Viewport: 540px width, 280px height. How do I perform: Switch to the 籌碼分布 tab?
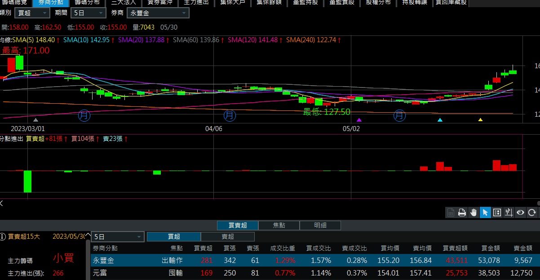[87, 3]
